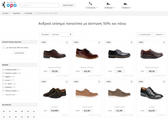Click the 79,5€ price label
168x120 pixels.
click(55, 71)
